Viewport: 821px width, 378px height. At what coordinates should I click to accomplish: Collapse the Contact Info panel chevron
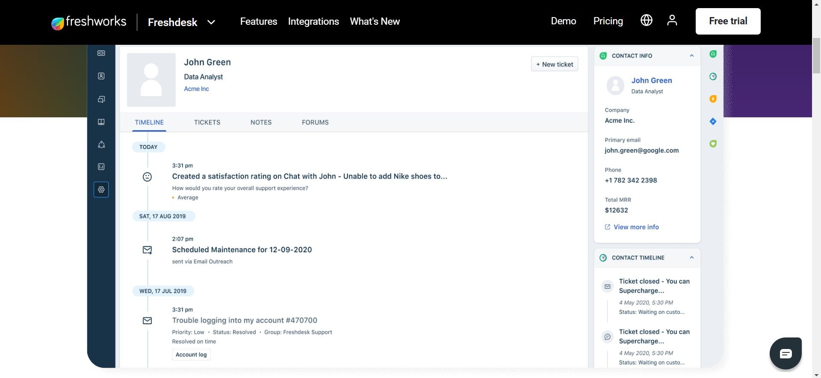point(691,56)
